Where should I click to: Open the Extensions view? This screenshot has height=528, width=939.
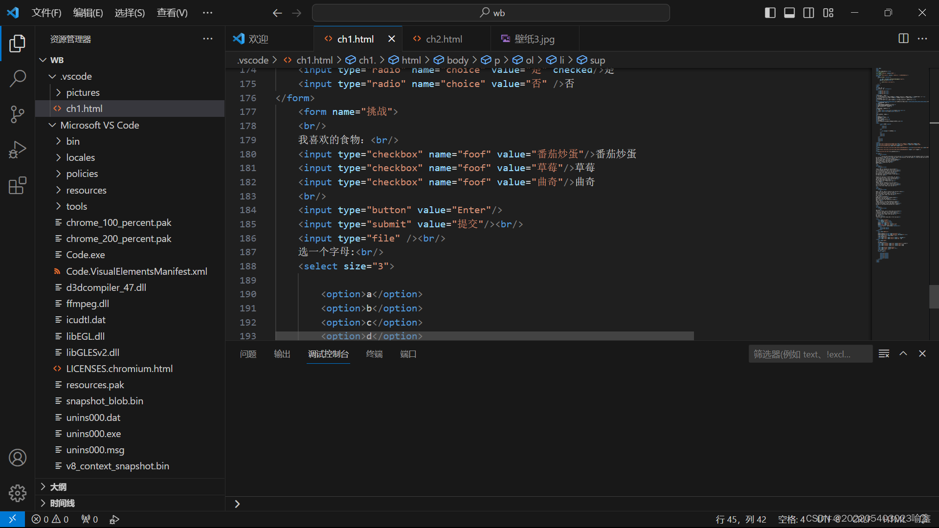point(18,186)
